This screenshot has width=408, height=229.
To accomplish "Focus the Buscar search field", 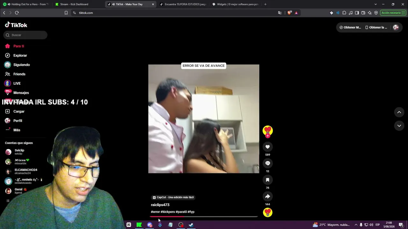I will point(25,35).
